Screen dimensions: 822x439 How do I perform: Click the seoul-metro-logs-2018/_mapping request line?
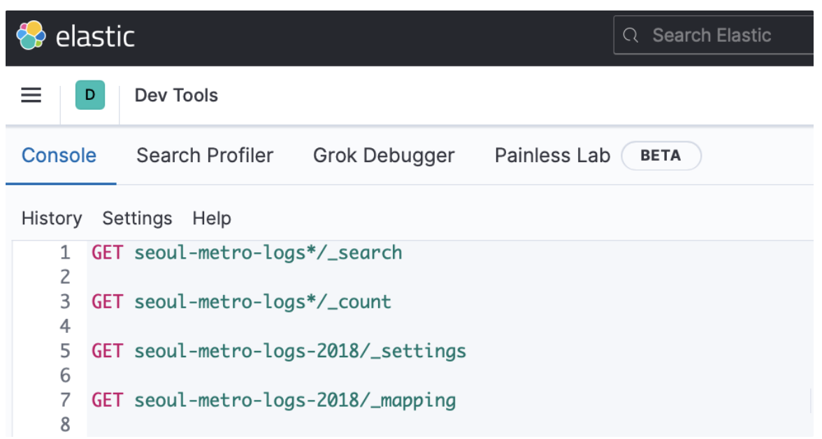274,400
